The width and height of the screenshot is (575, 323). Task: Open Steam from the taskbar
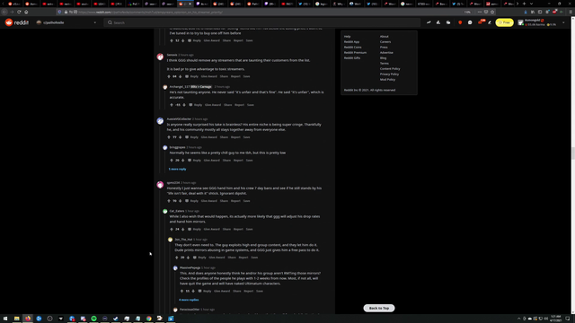tap(116, 319)
